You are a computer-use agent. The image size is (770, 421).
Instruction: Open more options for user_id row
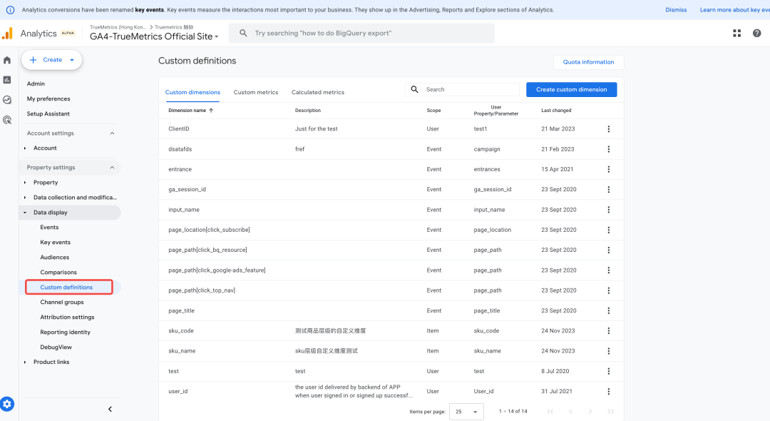pyautogui.click(x=608, y=391)
